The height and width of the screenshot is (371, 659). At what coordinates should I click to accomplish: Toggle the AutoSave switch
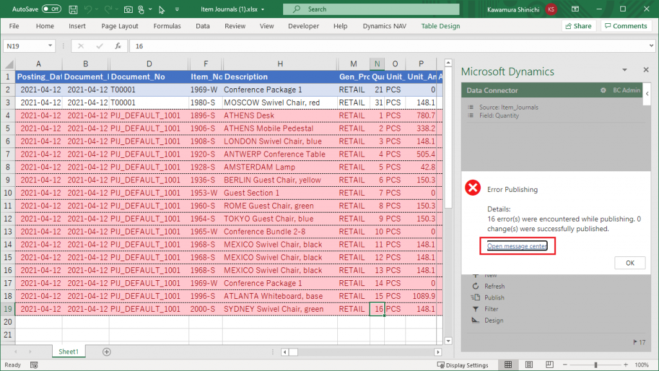tap(51, 9)
